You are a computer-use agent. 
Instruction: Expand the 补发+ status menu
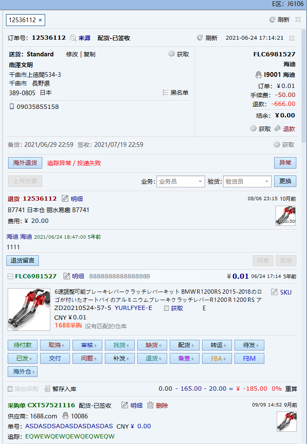[119, 359]
